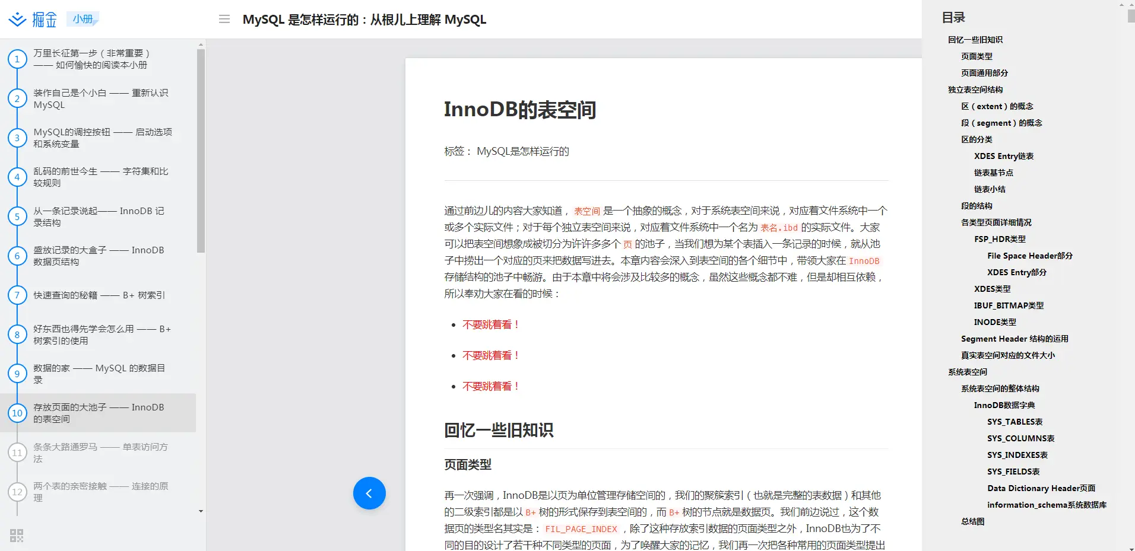Jump to InnoDB数据字典 in contents
The height and width of the screenshot is (551, 1135).
click(x=1004, y=405)
